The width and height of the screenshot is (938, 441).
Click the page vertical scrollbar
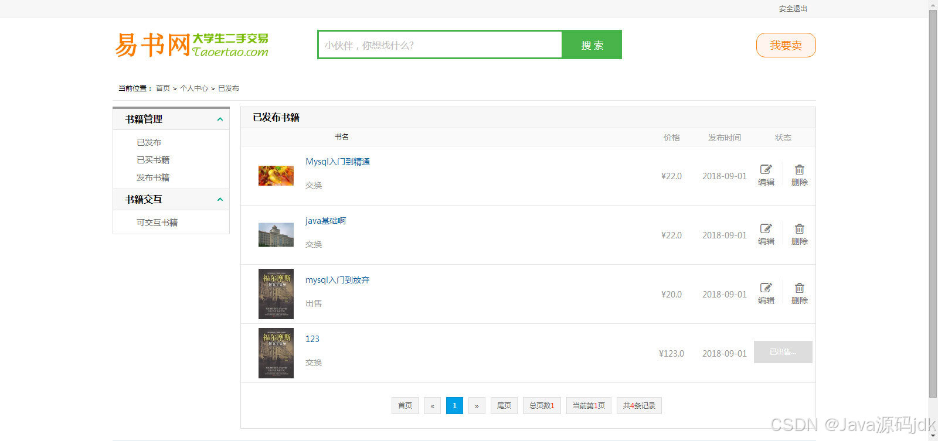coord(933,205)
